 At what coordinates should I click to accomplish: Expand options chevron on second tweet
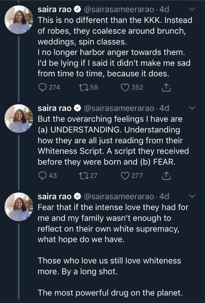192,108
